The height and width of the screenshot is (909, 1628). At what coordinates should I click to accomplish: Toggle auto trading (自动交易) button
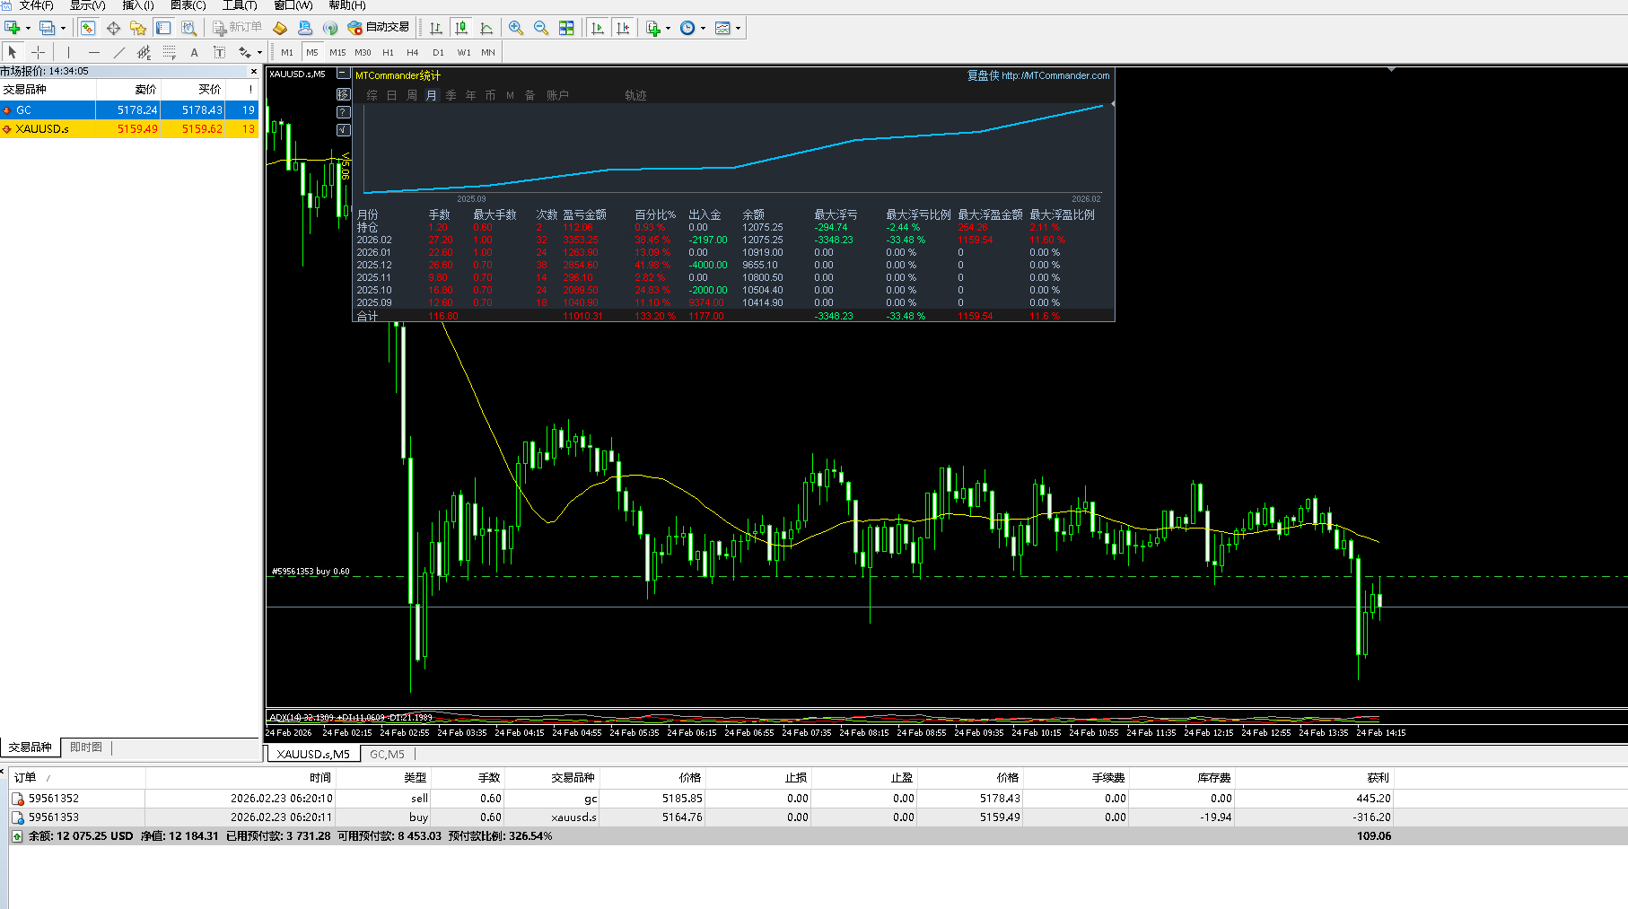pyautogui.click(x=379, y=28)
